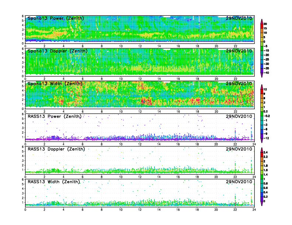Click the RASS13 Power spike near hour 22
292x225 pixels.
235,134
